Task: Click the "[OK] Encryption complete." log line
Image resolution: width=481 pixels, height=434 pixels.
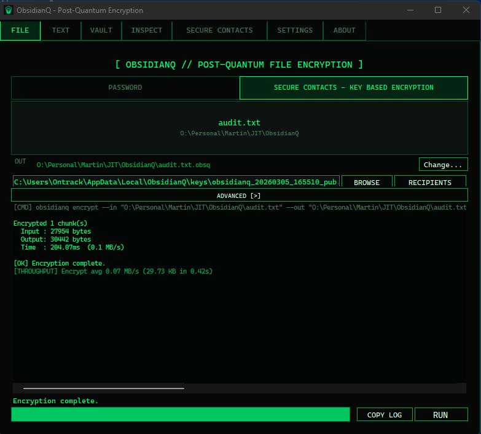Action: click(x=60, y=263)
